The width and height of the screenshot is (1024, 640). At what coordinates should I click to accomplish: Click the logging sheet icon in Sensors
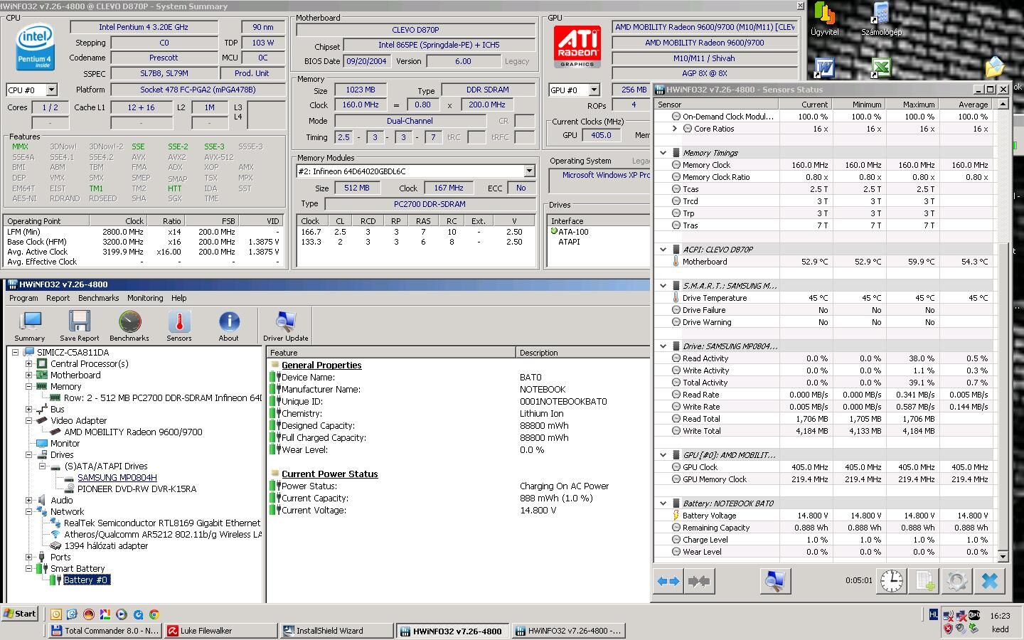(924, 581)
